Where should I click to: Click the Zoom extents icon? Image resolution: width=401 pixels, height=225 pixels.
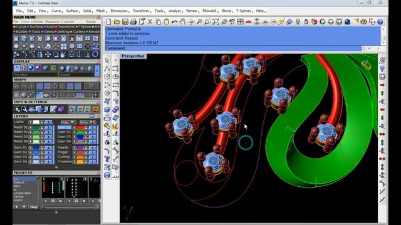(216, 22)
